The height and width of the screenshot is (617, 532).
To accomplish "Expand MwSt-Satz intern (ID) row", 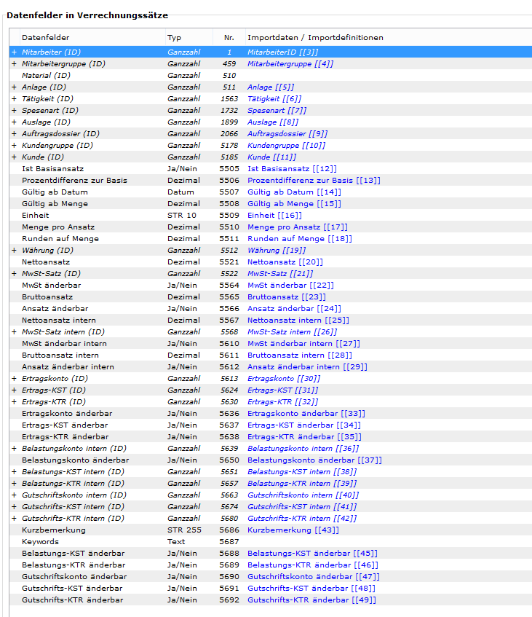I will click(x=14, y=332).
